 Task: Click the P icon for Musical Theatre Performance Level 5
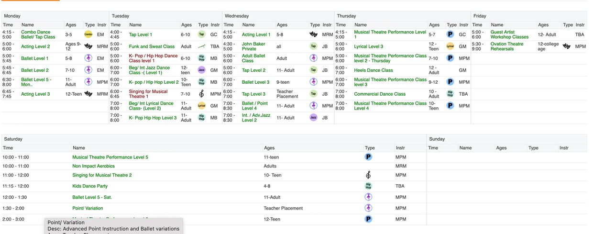368,157
